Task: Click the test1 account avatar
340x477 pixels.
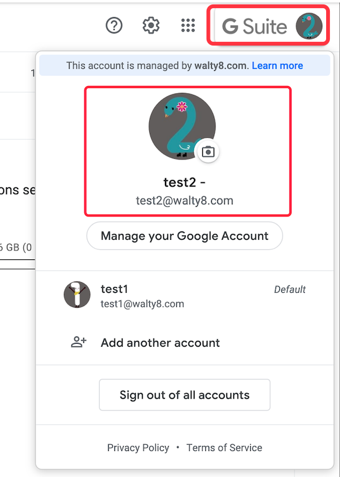Action: tap(77, 294)
